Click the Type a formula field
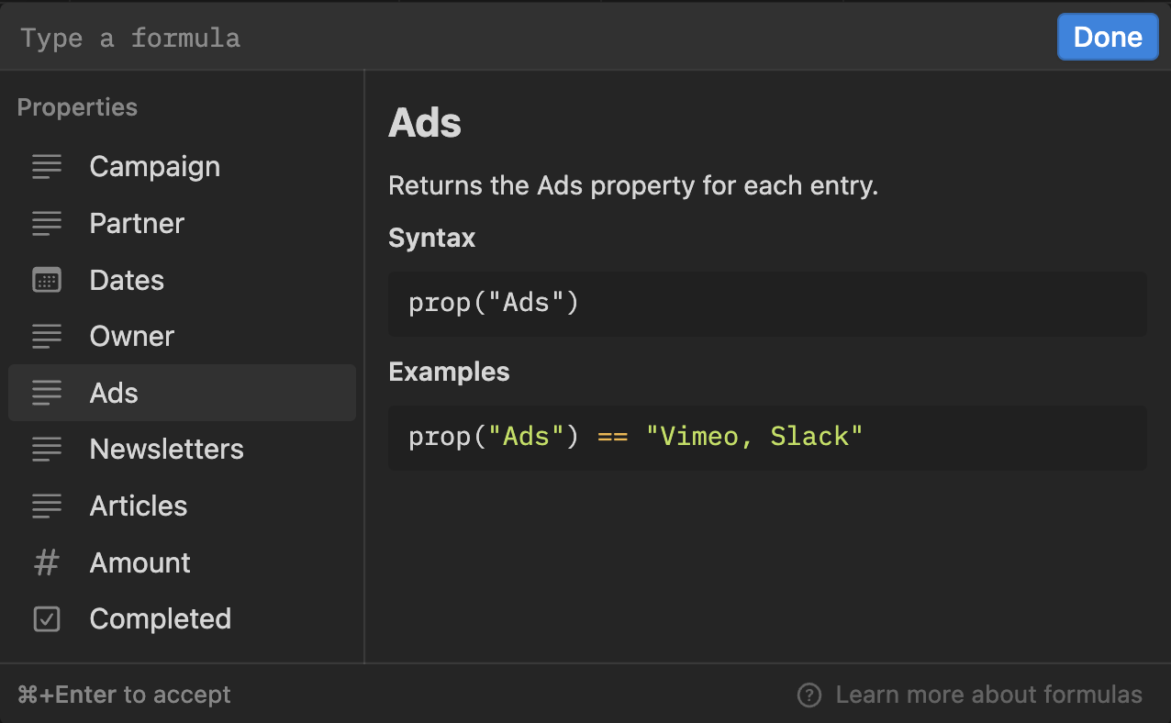Screen dimensions: 1171x723 pyautogui.click(x=532, y=38)
